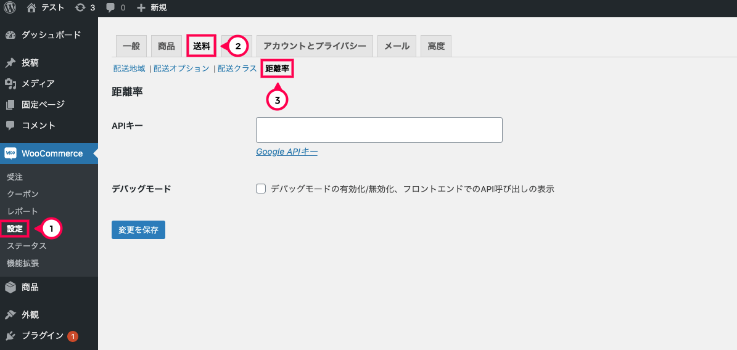
Task: Open ダッシュボード from the sidebar
Action: click(x=51, y=35)
